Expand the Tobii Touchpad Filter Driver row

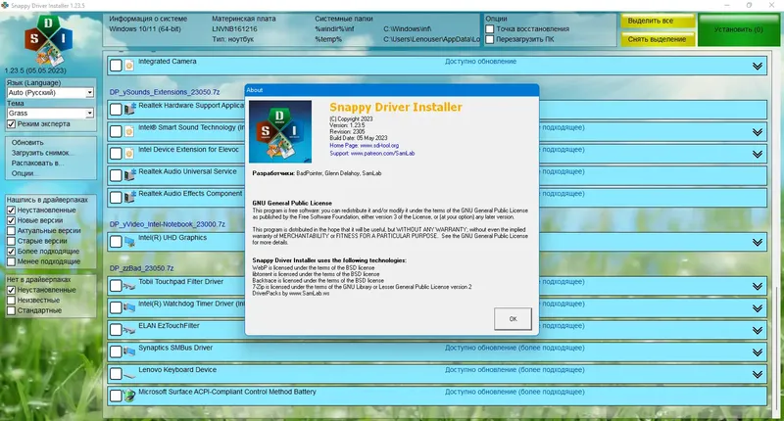[758, 286]
